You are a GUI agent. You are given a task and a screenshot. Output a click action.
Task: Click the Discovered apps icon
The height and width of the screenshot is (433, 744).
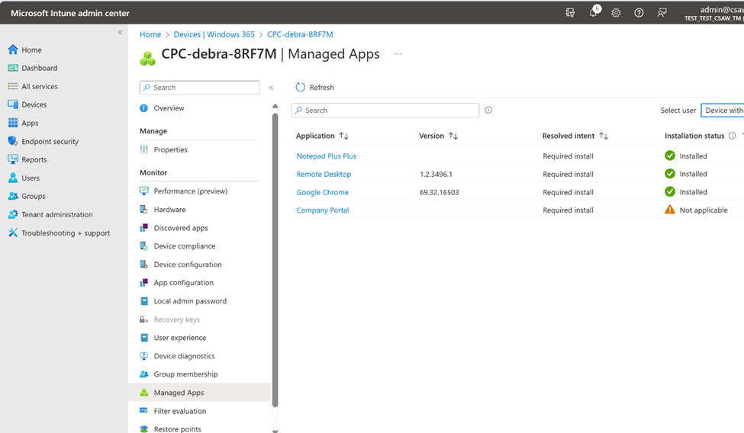coord(143,228)
